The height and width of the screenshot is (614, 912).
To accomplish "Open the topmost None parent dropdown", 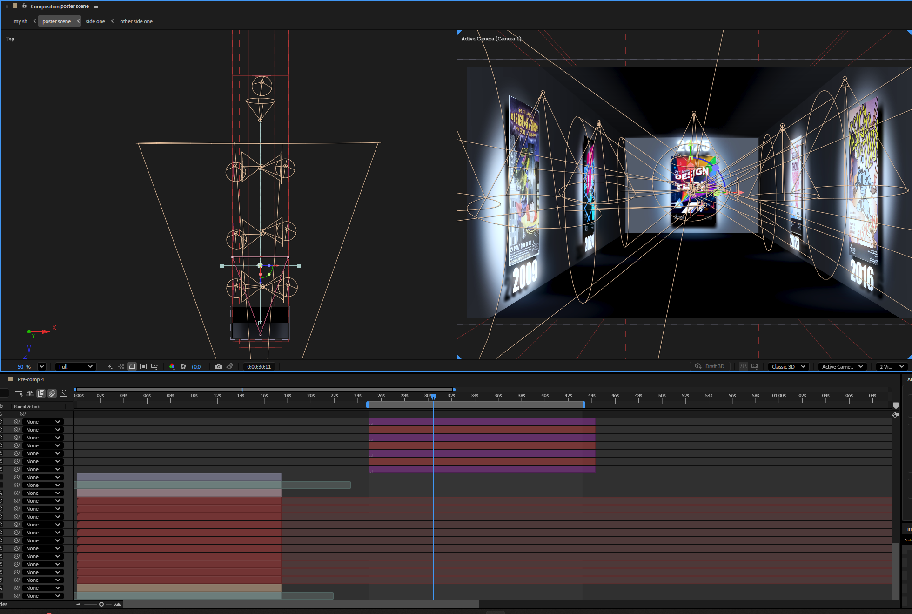I will click(x=43, y=422).
